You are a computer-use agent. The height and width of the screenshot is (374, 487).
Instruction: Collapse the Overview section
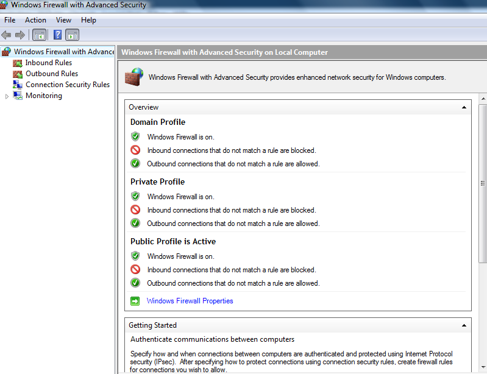tap(464, 107)
